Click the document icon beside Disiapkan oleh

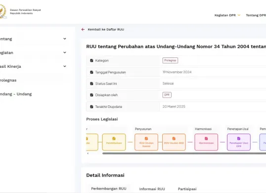coord(91,95)
